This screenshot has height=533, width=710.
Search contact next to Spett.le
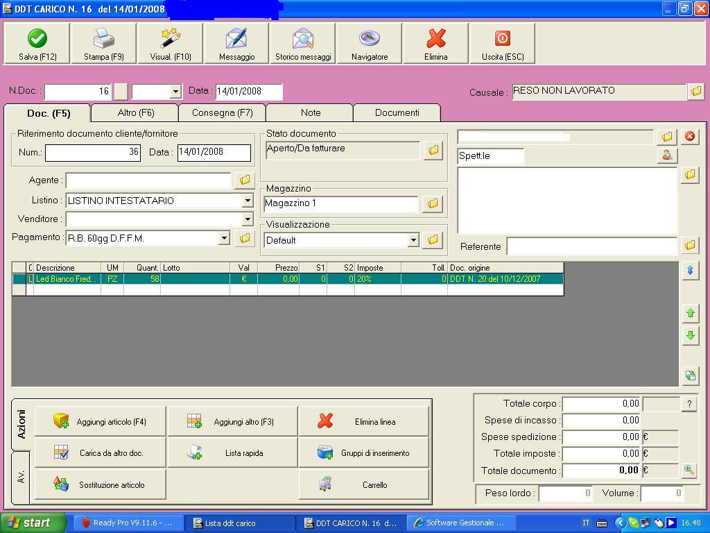click(x=667, y=155)
